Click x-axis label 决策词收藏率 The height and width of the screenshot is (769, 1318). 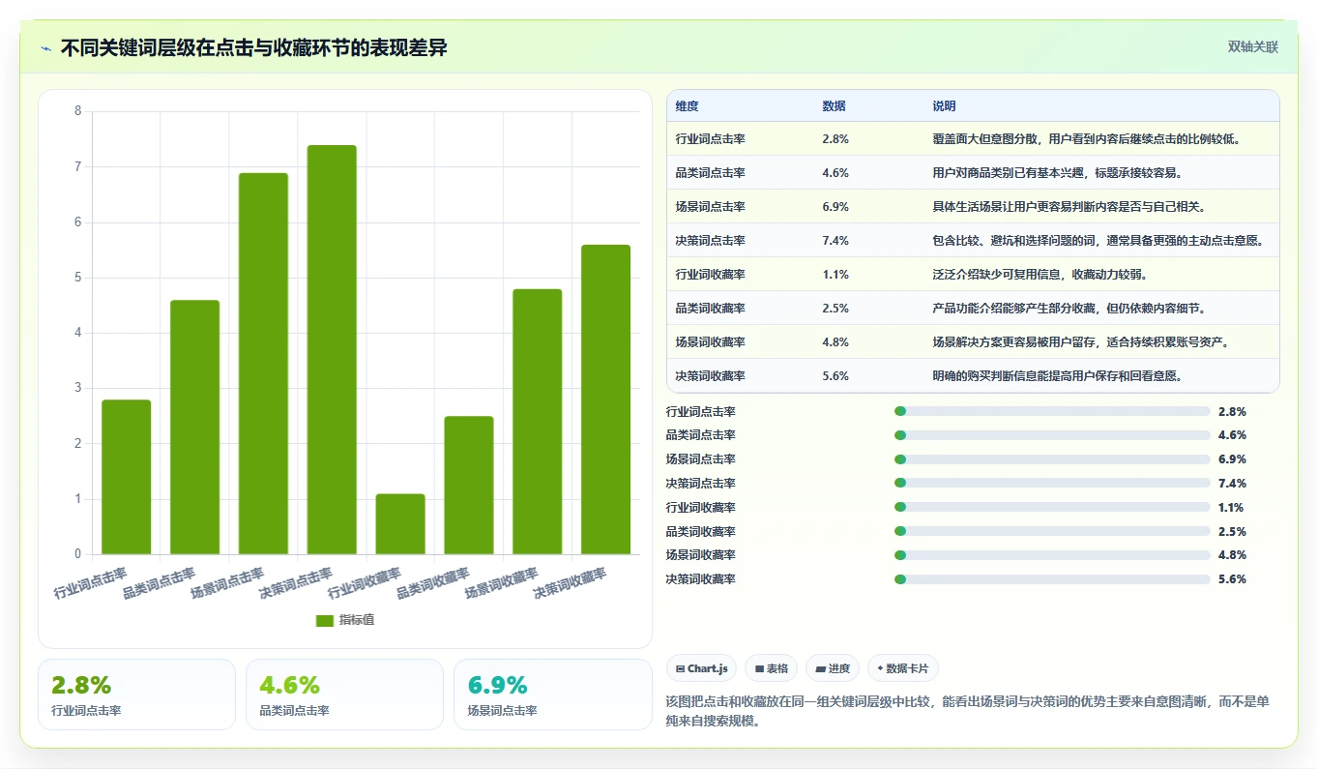[571, 582]
